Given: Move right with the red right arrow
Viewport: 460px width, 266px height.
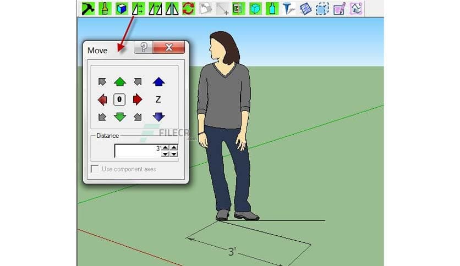Looking at the screenshot, I should [138, 99].
